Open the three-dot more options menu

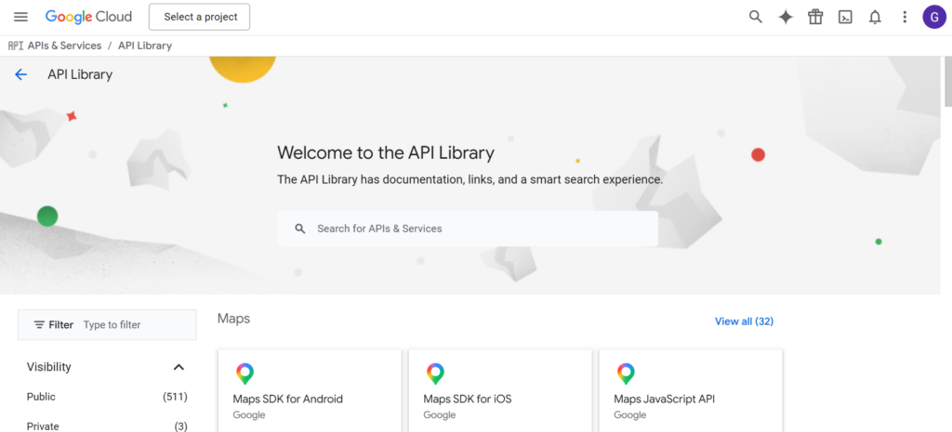905,17
